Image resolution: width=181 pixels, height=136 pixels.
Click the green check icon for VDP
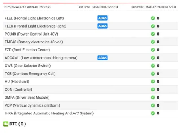(153, 105)
